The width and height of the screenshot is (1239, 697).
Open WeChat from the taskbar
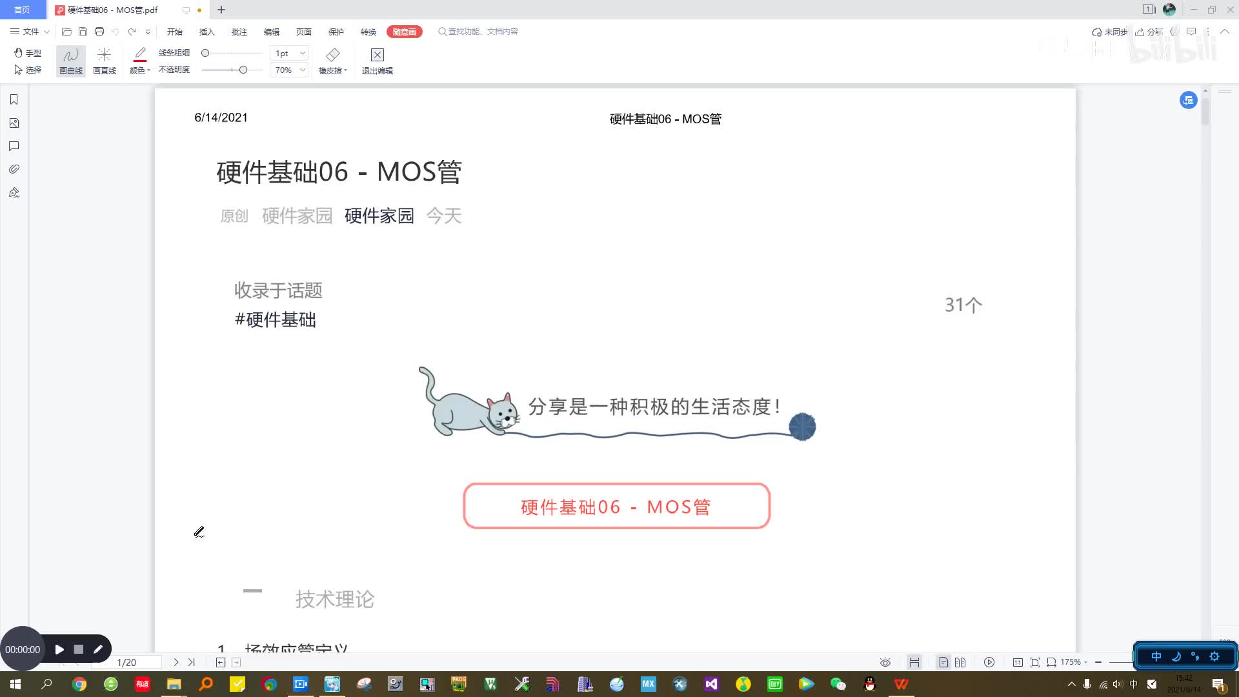coord(838,684)
